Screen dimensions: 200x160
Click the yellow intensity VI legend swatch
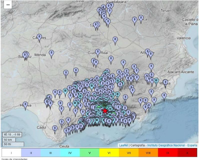[x=109, y=153]
